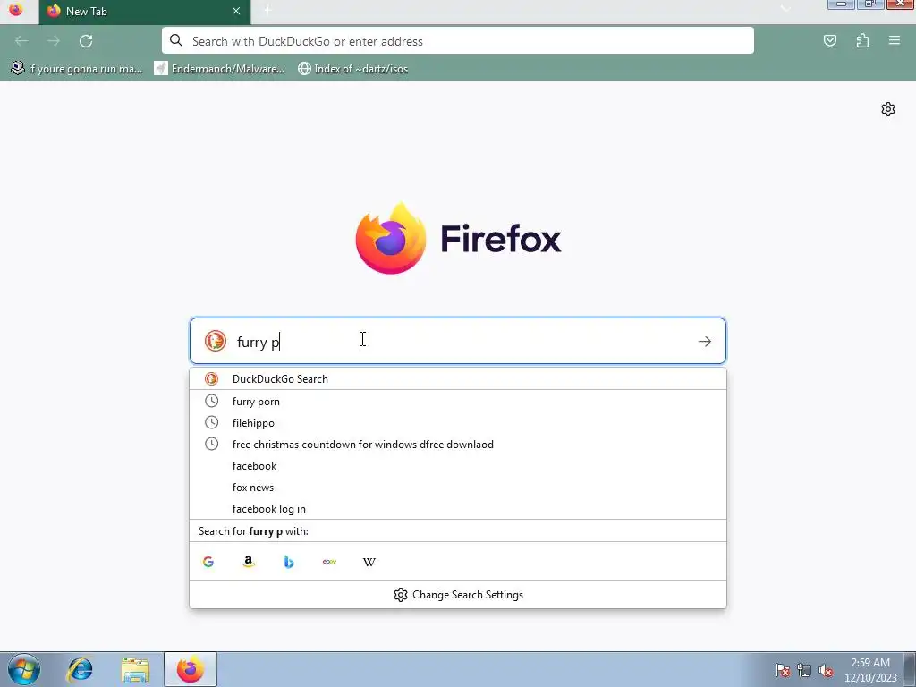Click the Firefox View pinned icon
The width and height of the screenshot is (916, 687).
pyautogui.click(x=16, y=10)
